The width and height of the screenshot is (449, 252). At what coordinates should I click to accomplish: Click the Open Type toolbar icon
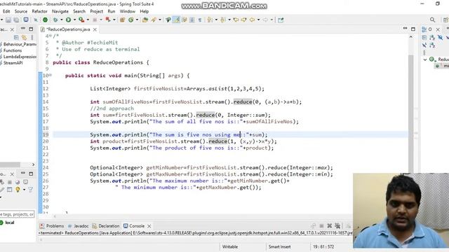pos(145,20)
